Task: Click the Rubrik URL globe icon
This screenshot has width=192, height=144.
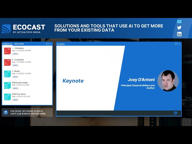Action: [7, 74]
